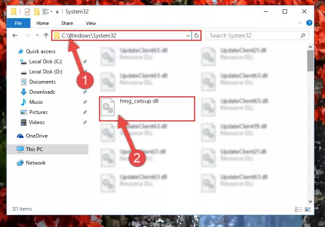The image size is (325, 227).
Task: Click the search magnifier icon
Action: 303,35
